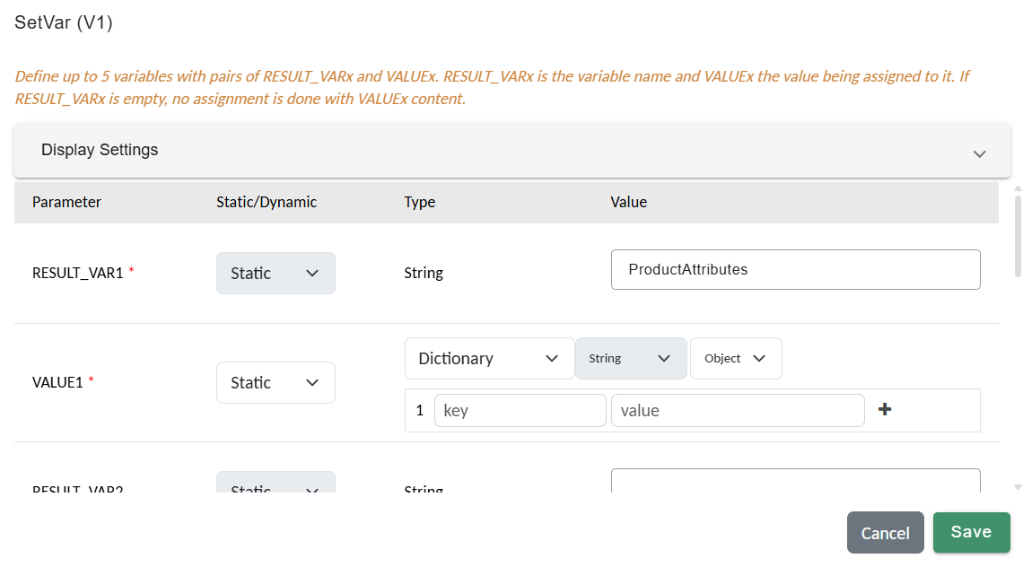Open the Dictionary type dropdown
The width and height of the screenshot is (1023, 567).
tap(489, 358)
